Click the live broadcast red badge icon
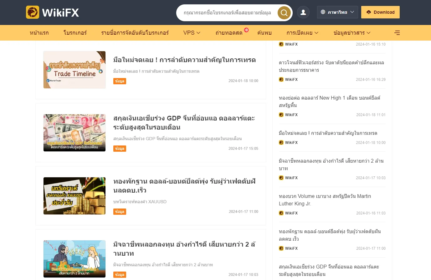Image resolution: width=431 pixels, height=280 pixels. pyautogui.click(x=246, y=30)
